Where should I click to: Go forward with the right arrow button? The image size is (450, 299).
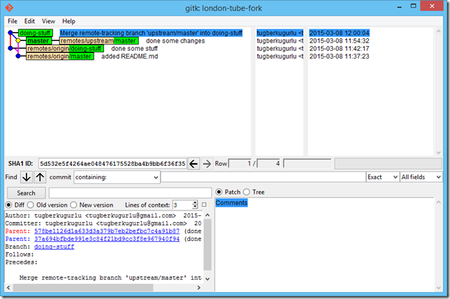tap(207, 164)
